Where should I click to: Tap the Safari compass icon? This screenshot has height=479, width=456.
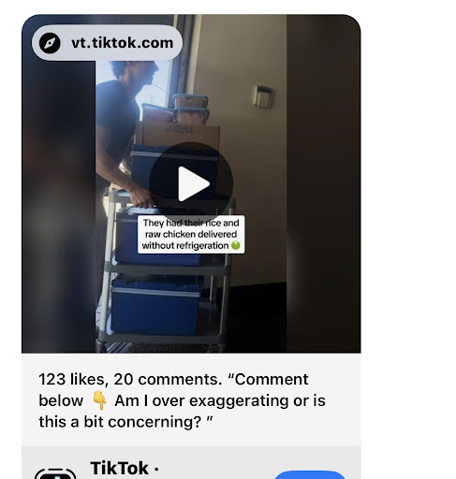pos(50,43)
